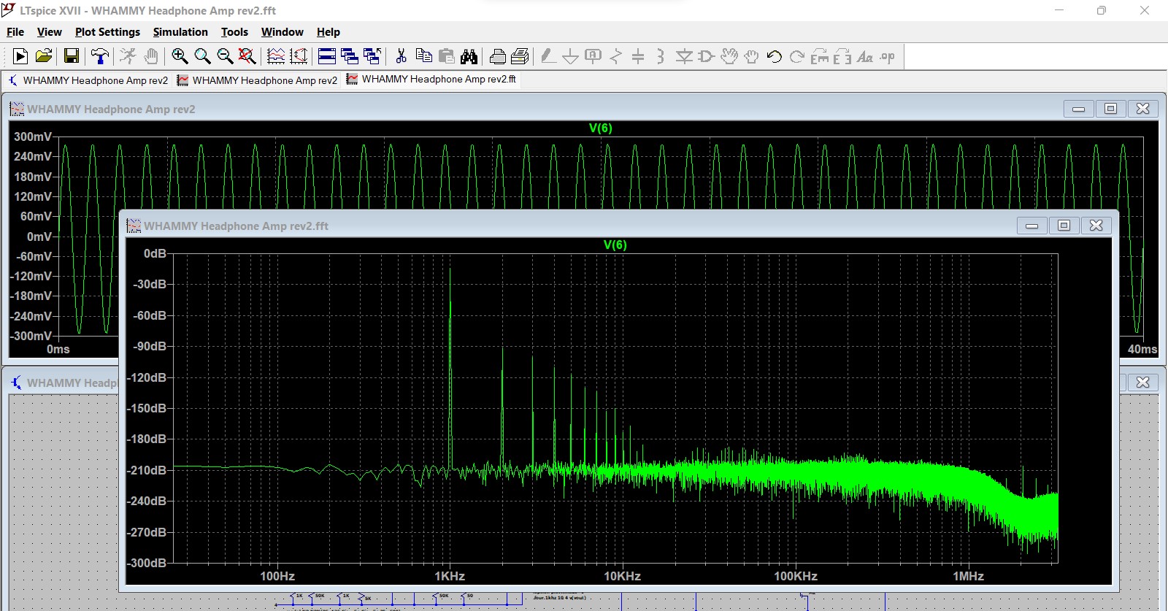Image resolution: width=1168 pixels, height=611 pixels.
Task: Select the Text Aa tool
Action: pyautogui.click(x=865, y=56)
